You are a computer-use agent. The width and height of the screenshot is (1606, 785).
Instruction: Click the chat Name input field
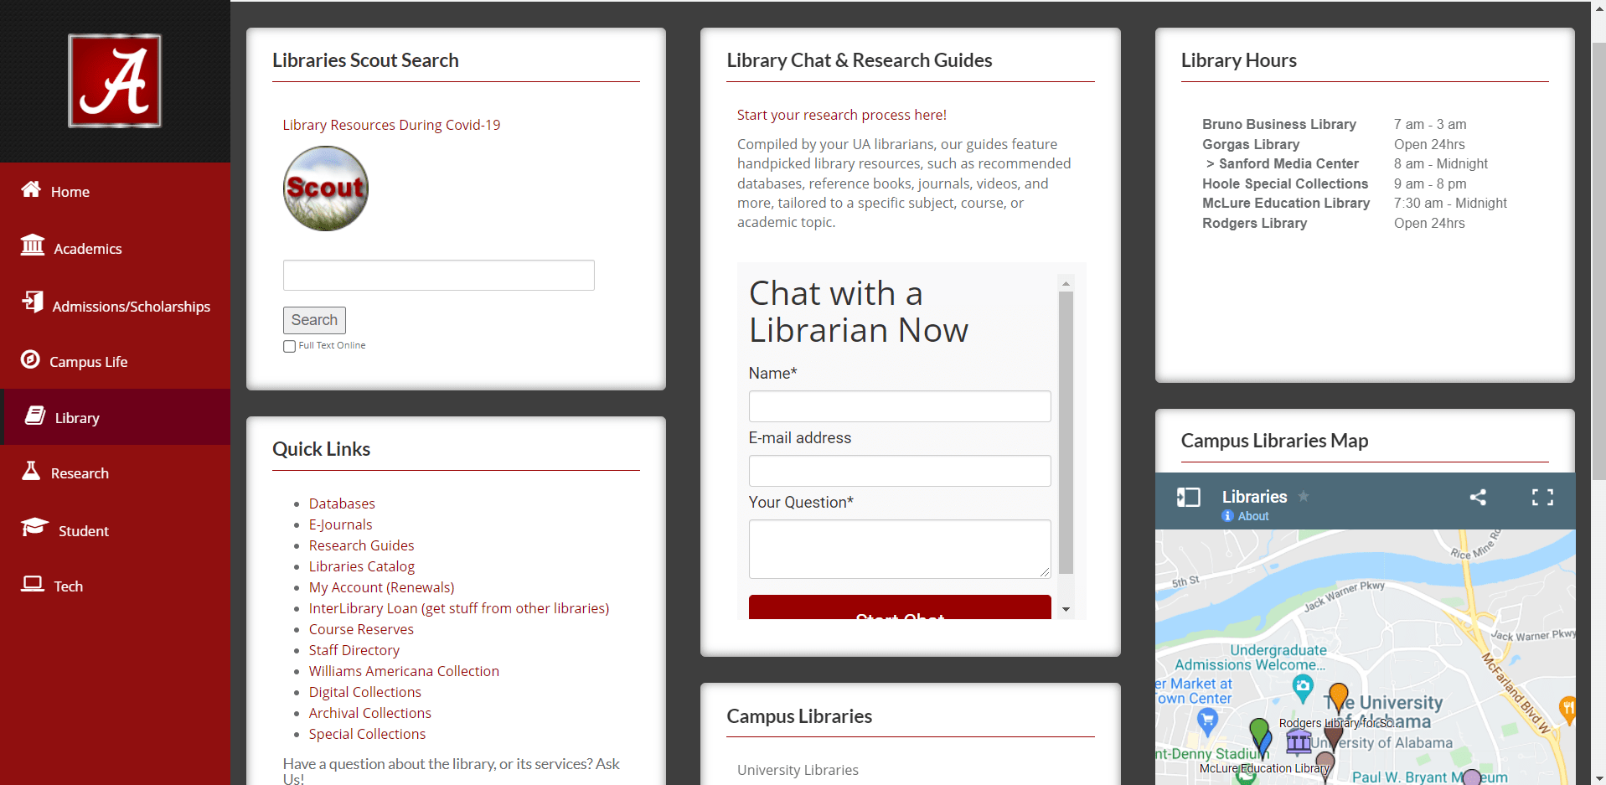pos(899,406)
